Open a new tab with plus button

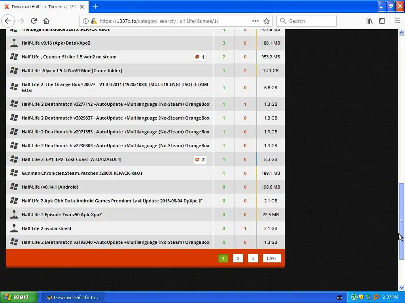[x=95, y=6]
